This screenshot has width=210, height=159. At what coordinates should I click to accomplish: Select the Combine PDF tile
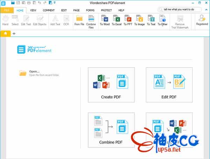coord(111,130)
